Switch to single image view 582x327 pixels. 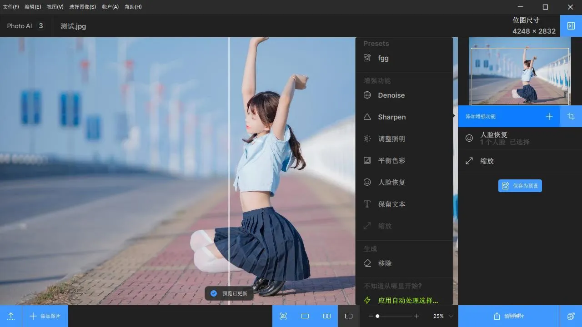305,316
